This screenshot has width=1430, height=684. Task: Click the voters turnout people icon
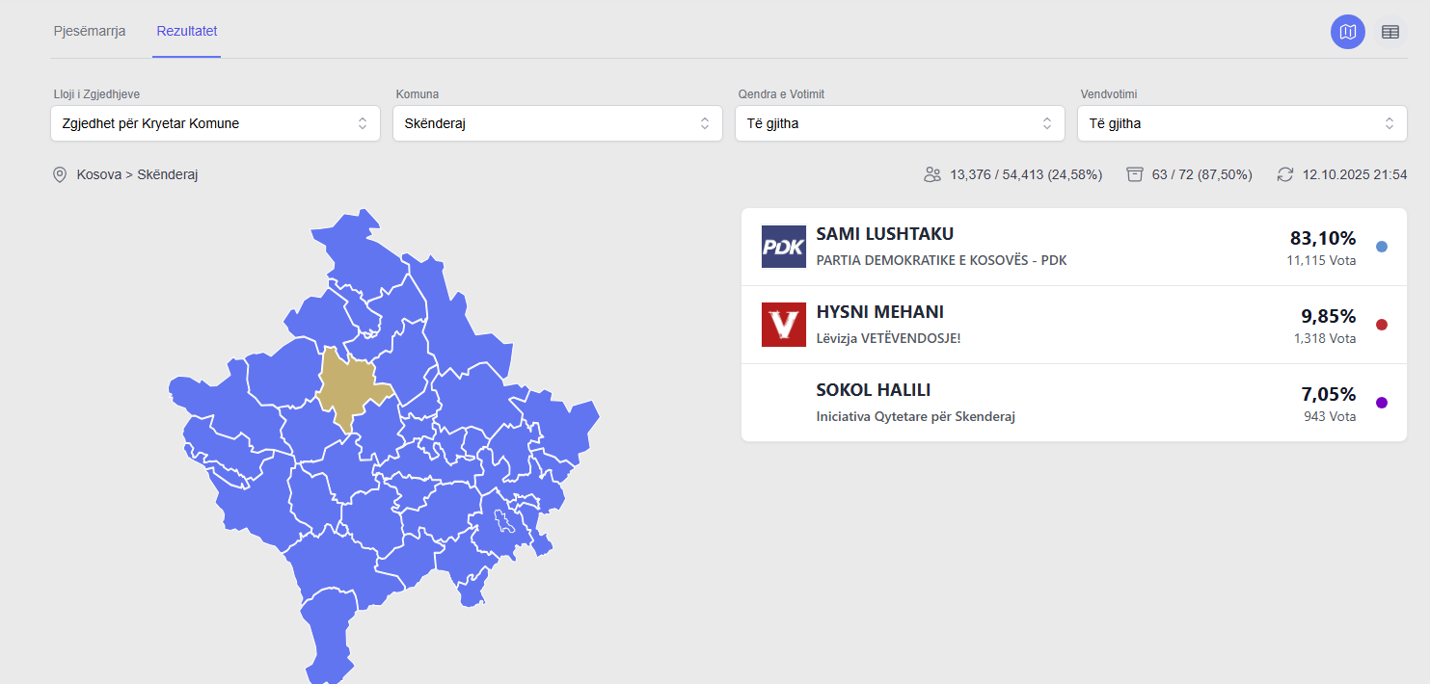pos(931,174)
